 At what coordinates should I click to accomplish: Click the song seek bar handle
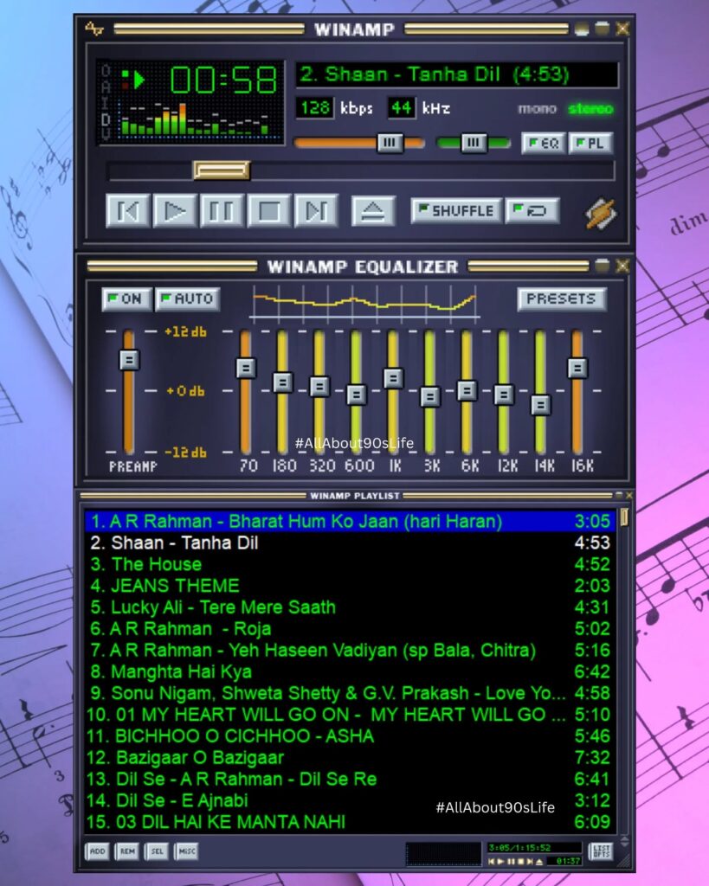(221, 170)
